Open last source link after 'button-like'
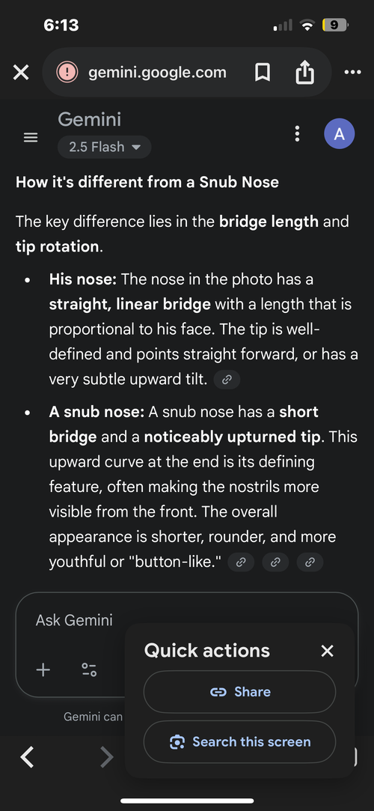This screenshot has width=374, height=811. [x=310, y=562]
